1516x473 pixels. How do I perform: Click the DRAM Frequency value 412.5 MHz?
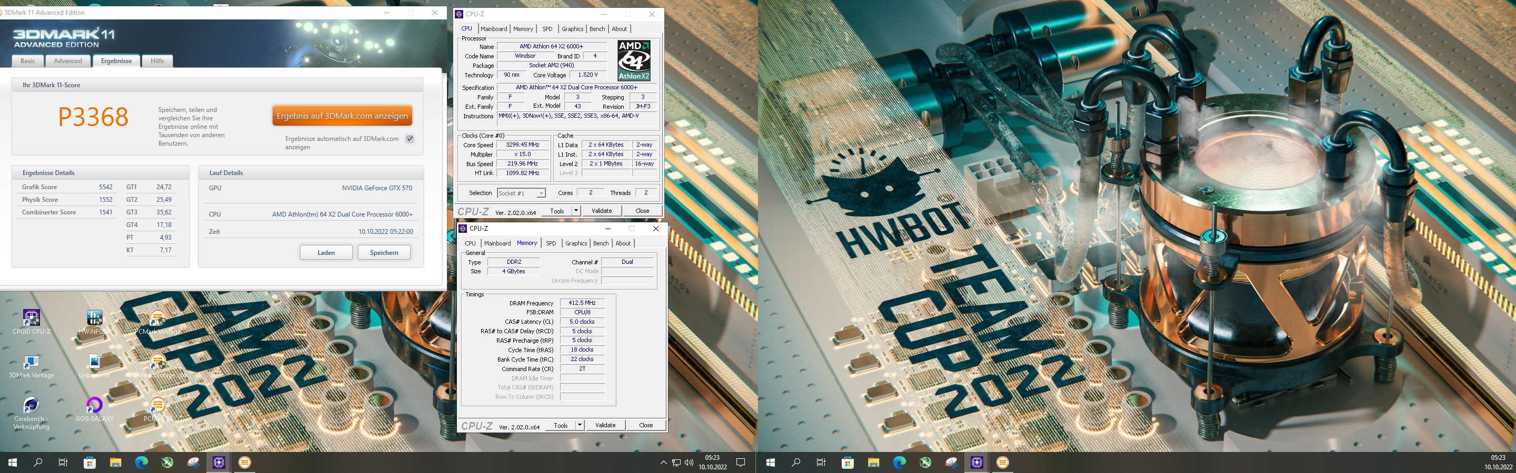click(x=582, y=303)
